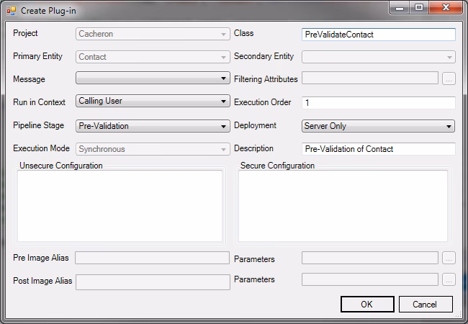
Task: Open the Run in Context dropdown
Action: 153,101
